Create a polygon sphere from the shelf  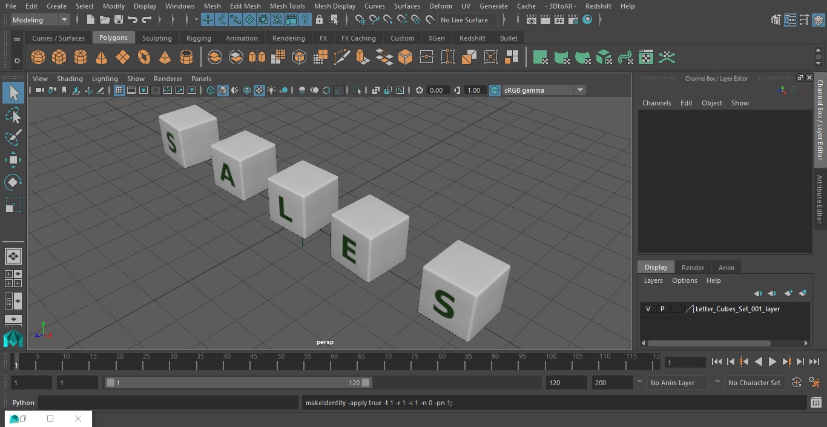(38, 58)
